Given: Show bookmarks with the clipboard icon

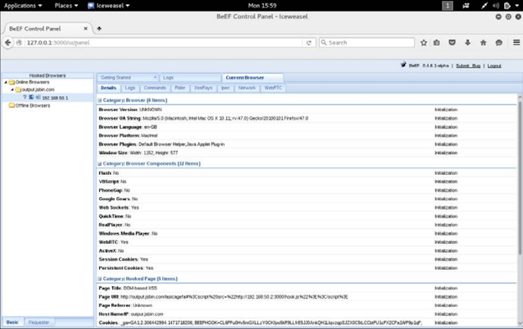Looking at the screenshot, I should [437, 43].
